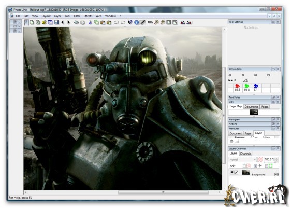
Task: Click the next document right arrow
Action: [69, 22]
